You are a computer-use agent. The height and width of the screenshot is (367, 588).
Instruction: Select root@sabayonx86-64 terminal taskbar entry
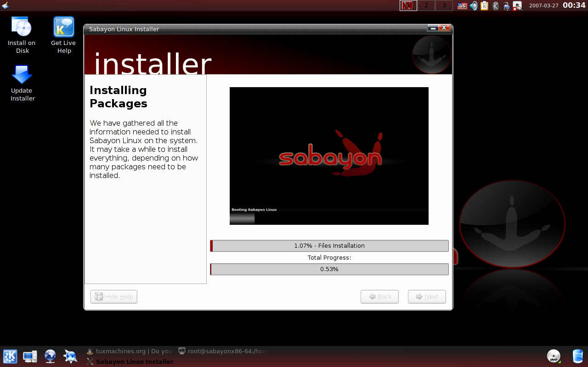(x=222, y=351)
